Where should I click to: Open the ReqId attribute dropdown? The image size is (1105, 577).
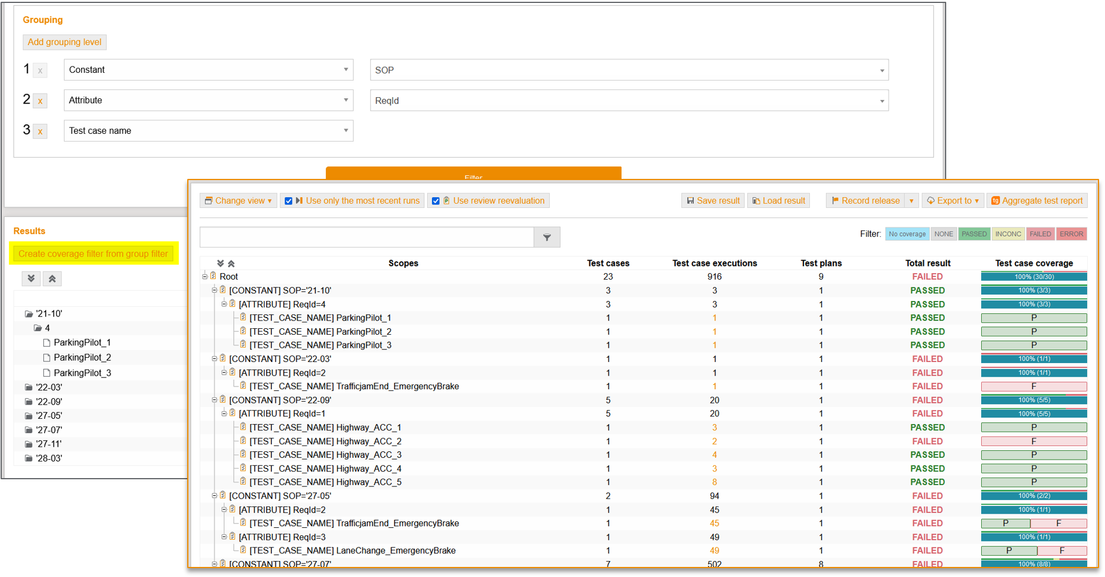click(628, 100)
